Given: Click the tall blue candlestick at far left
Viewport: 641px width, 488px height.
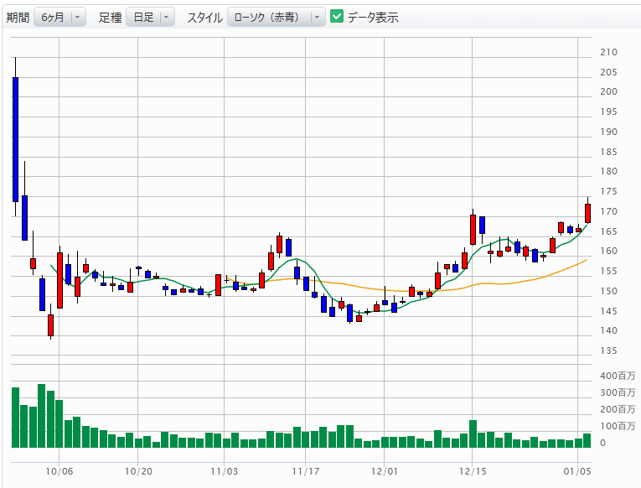Looking at the screenshot, I should (15, 138).
